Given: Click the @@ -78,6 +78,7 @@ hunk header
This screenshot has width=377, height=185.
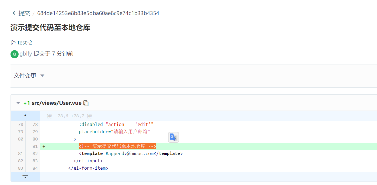Looking at the screenshot, I should point(69,116).
